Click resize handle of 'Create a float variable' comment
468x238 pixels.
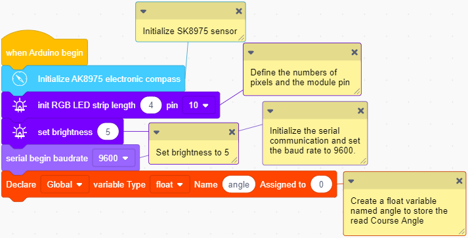461,231
